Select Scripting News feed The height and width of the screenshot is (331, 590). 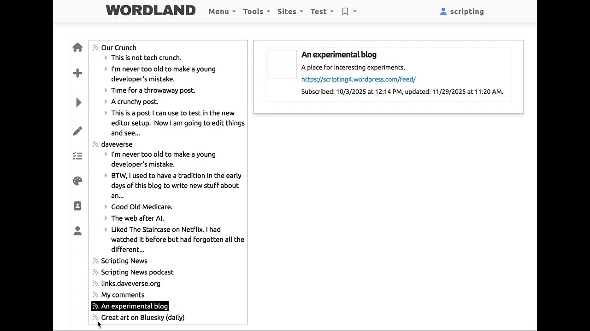124,261
